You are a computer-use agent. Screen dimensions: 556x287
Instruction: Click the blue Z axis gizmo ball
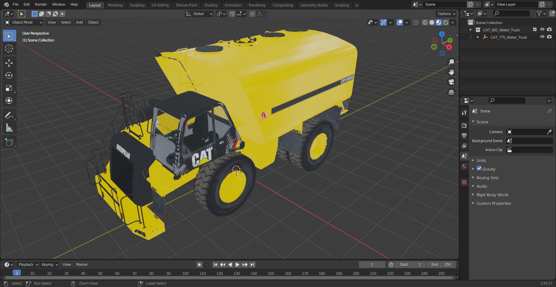pos(442,35)
